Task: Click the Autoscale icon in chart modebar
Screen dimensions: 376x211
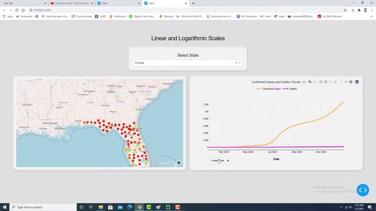Action: (330, 82)
